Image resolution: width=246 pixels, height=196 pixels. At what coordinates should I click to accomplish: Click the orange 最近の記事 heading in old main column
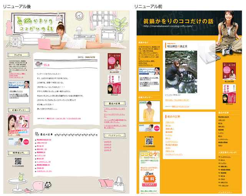coord(173,116)
